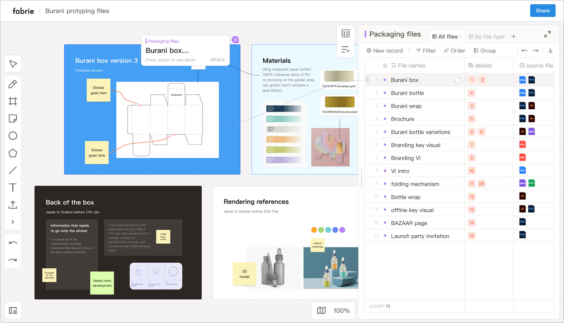Expand more tools chevron in left toolbar

coord(13,222)
